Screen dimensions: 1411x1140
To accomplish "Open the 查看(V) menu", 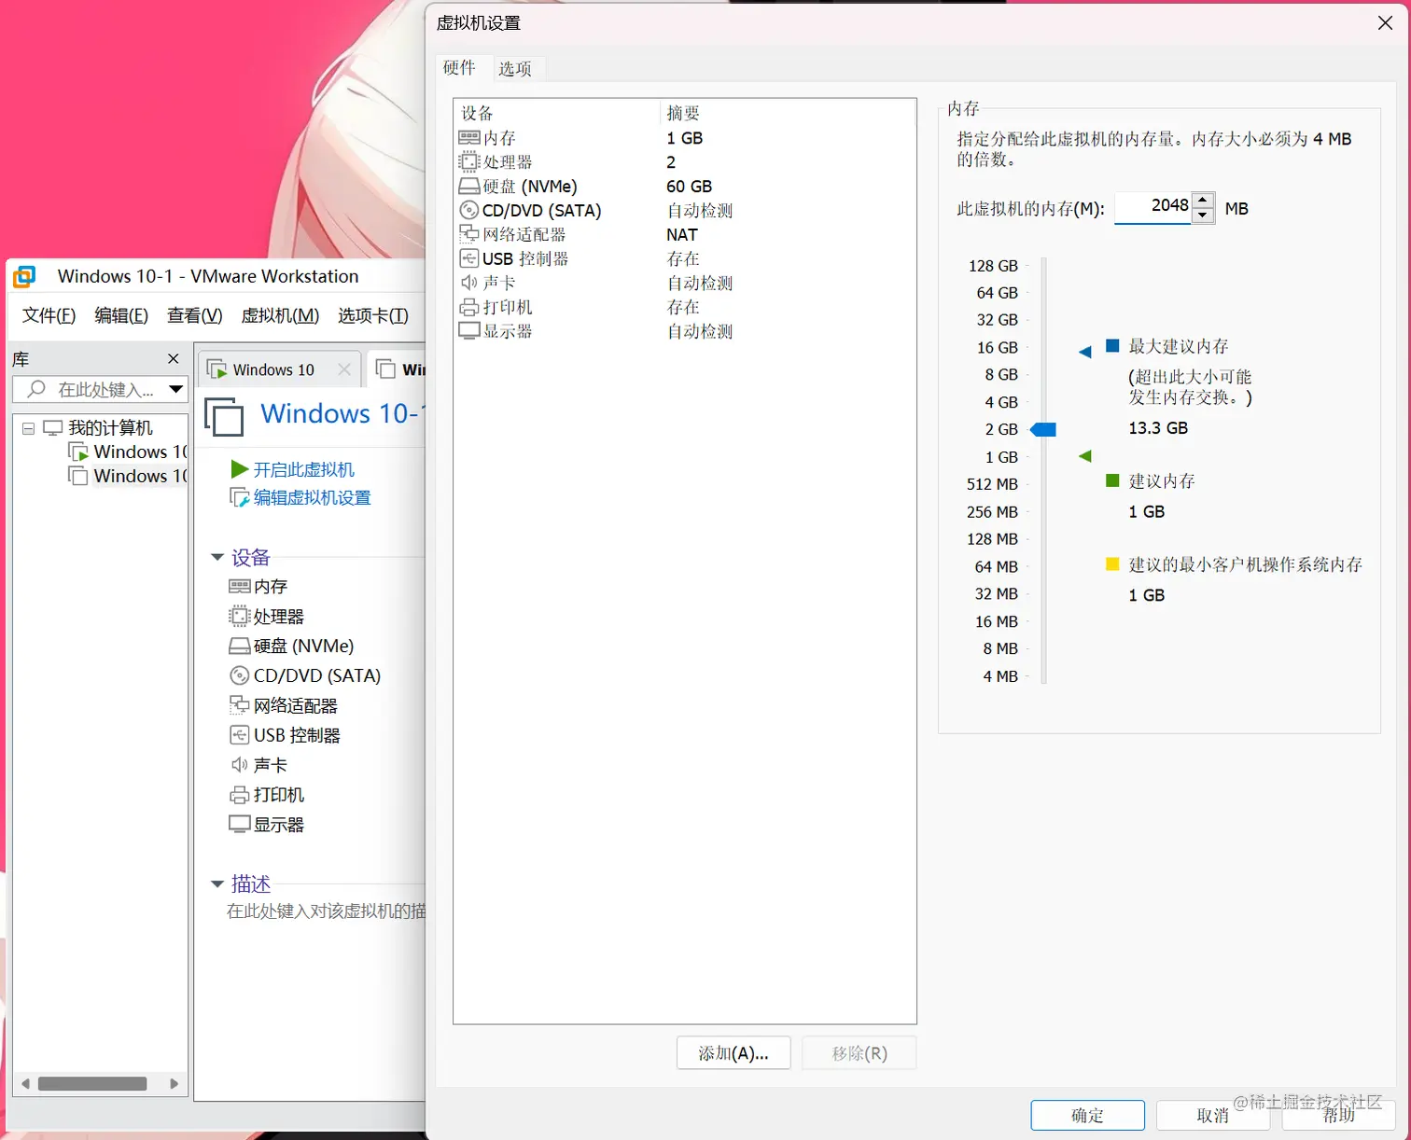I will click(x=194, y=315).
